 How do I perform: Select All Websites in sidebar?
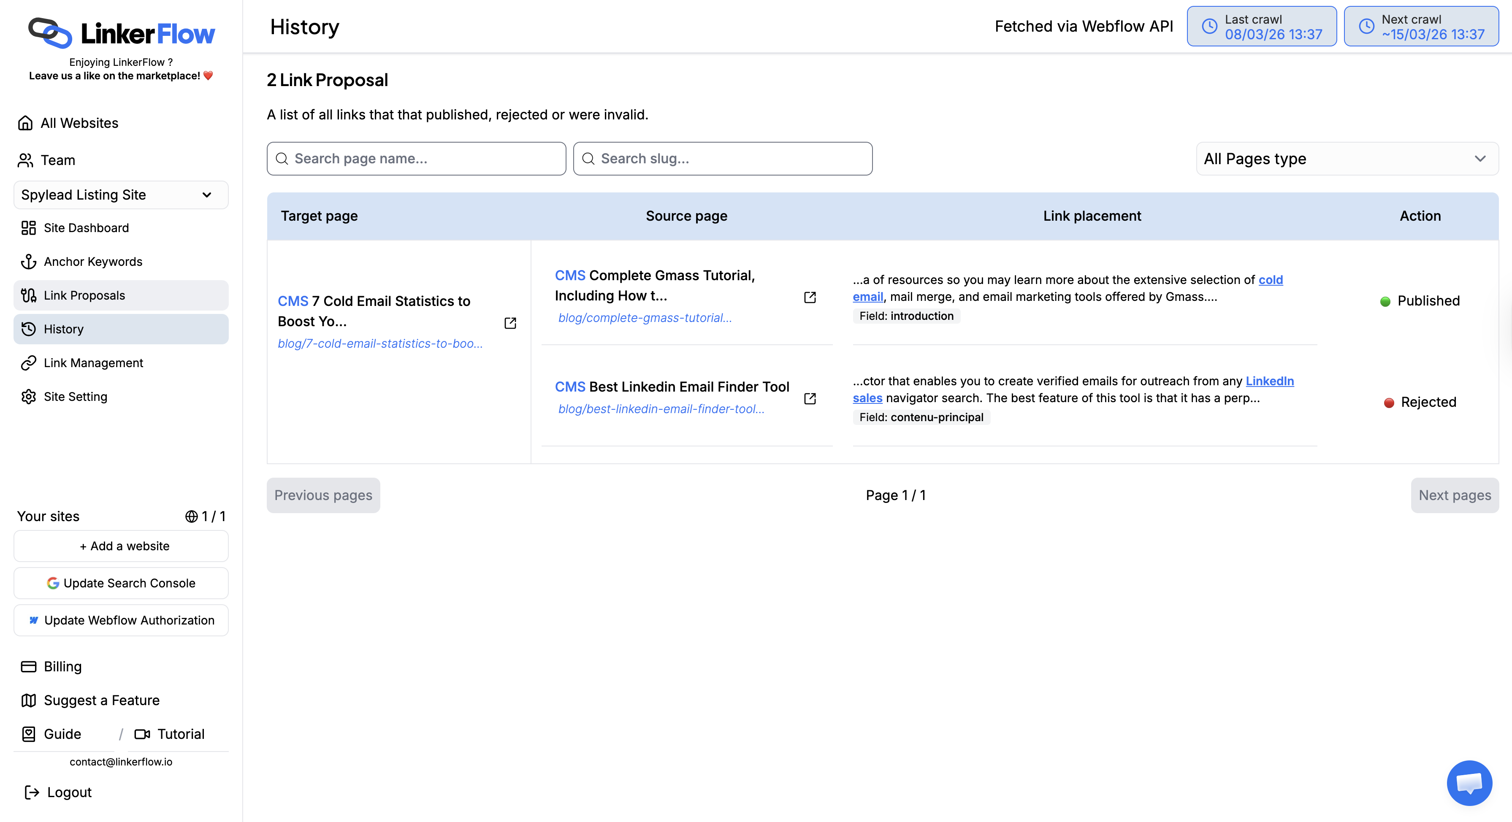click(x=79, y=123)
